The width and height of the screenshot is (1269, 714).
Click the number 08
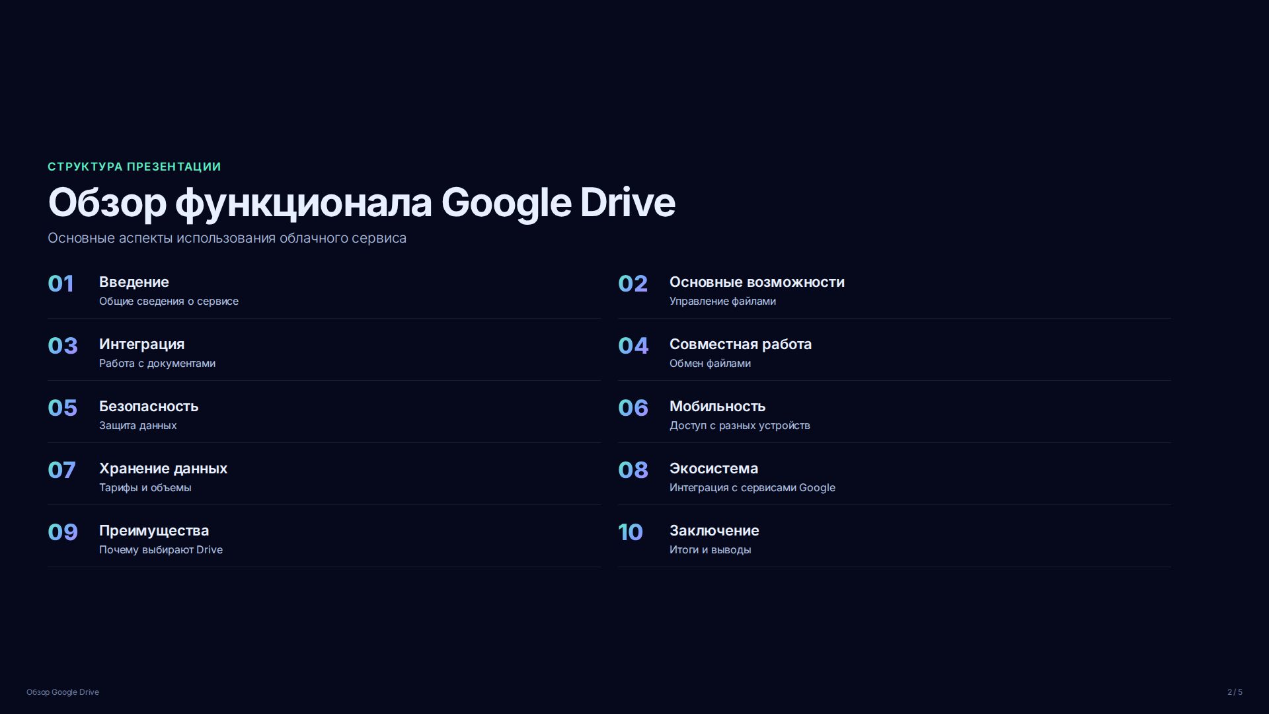[633, 470]
